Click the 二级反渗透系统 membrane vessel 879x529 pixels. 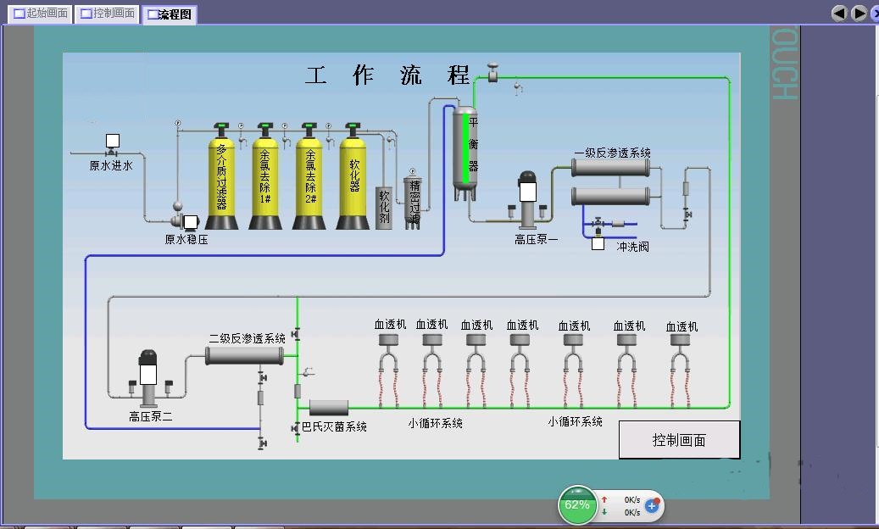pos(244,356)
